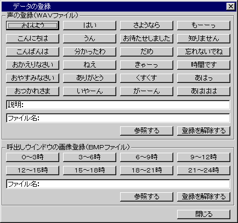Image resolution: width=238 pixels, height=223 pixels.
Task: Click the 分かったわ button
Action: (x=89, y=52)
